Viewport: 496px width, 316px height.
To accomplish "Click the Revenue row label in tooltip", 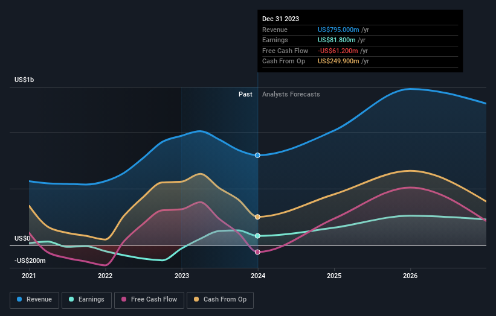I will (x=275, y=30).
